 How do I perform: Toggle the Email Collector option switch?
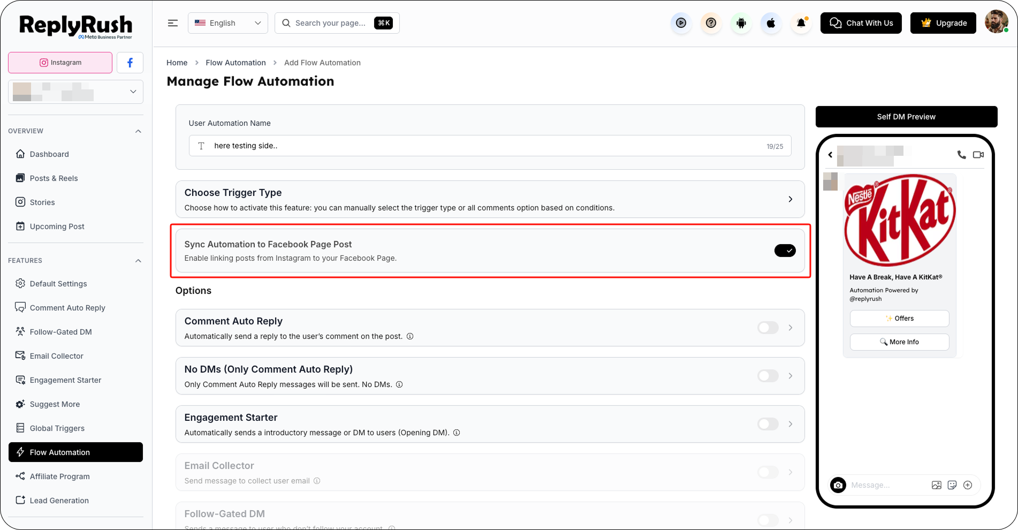pos(768,472)
